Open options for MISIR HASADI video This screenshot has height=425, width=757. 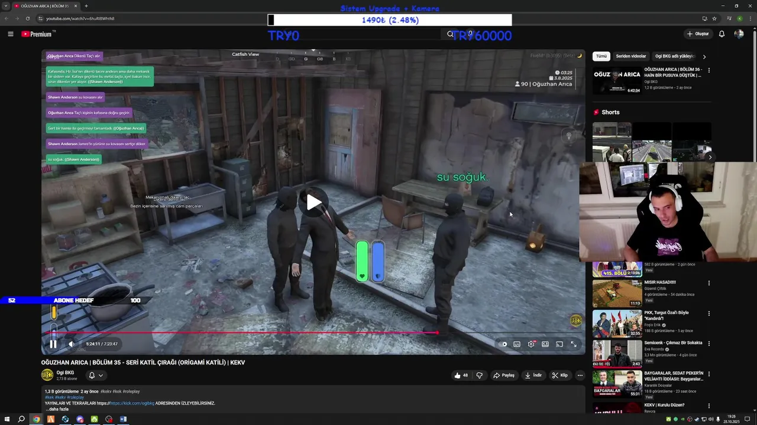(709, 283)
